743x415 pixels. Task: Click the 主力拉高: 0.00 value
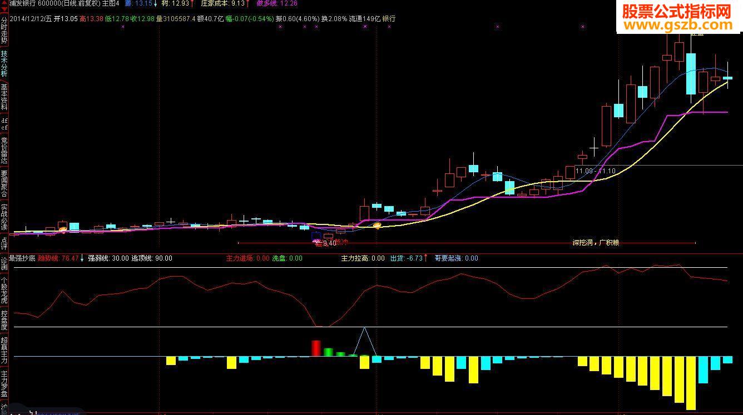(x=363, y=258)
